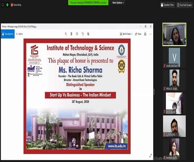
Task: Select PRINCE KUM... participant video
Action: [174, 80]
